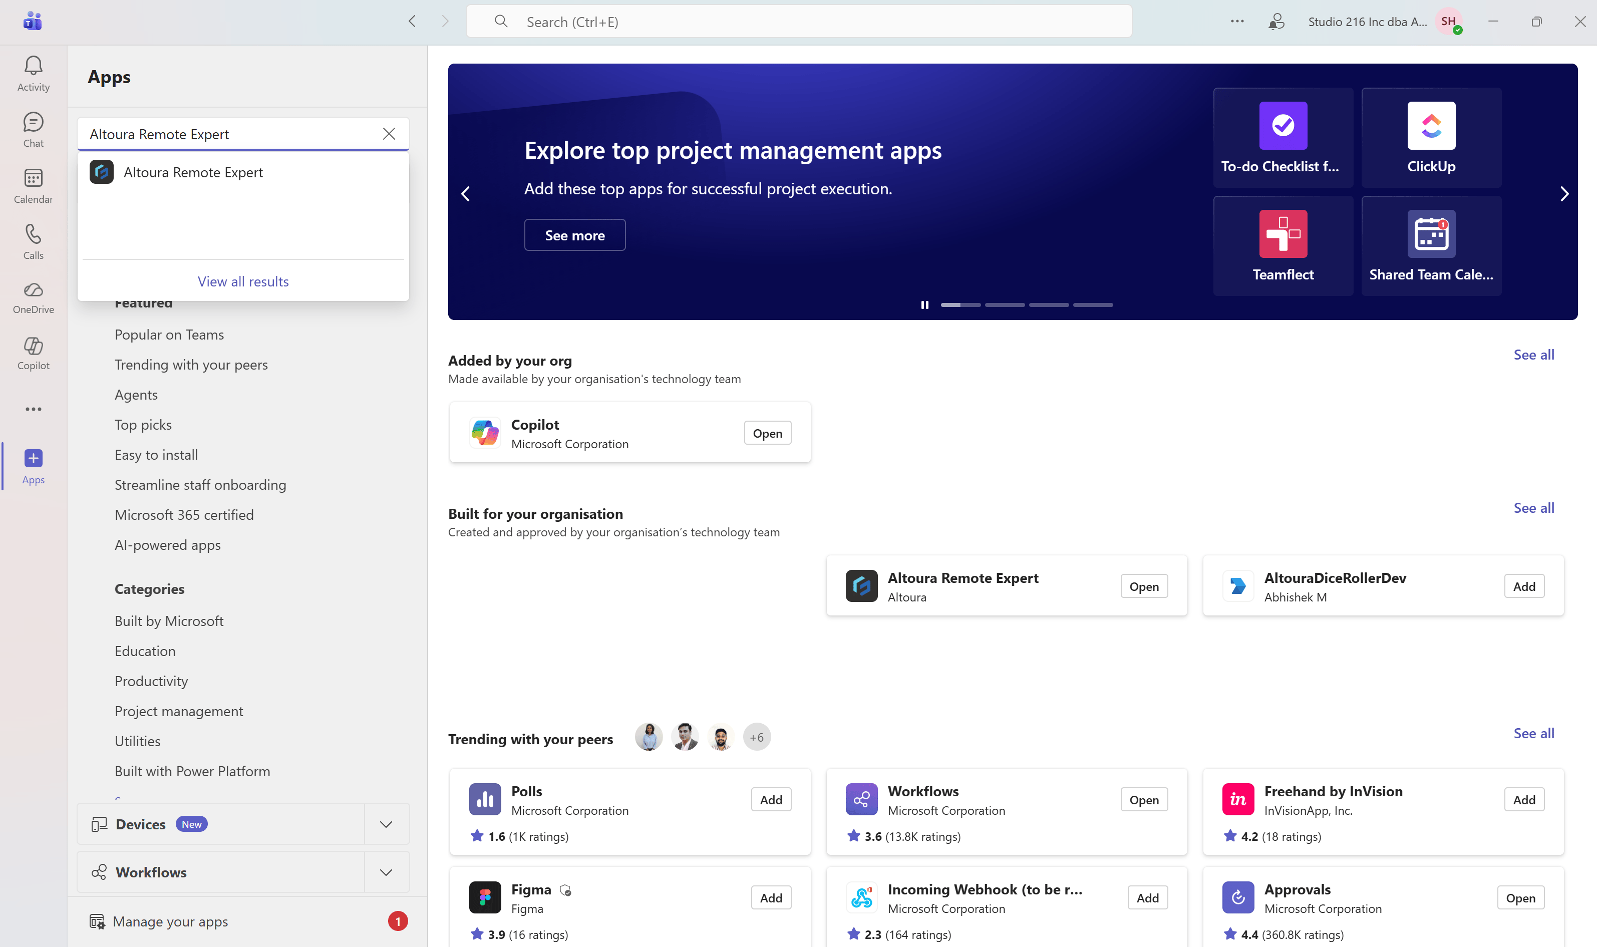Open the Teamflect app tile
The height and width of the screenshot is (947, 1597).
coord(1283,246)
